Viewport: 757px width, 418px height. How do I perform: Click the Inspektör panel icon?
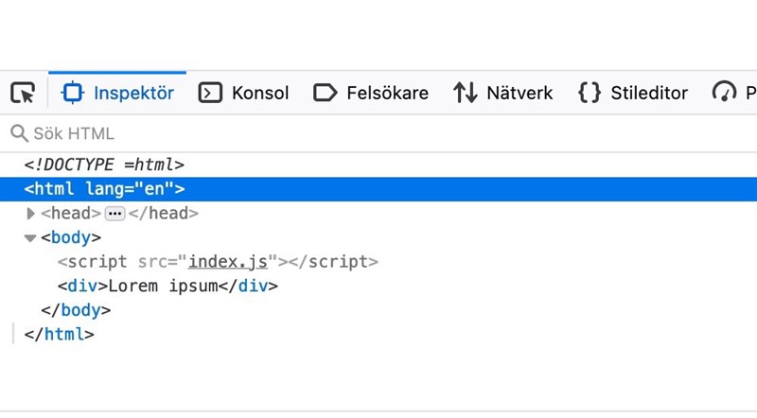point(72,93)
